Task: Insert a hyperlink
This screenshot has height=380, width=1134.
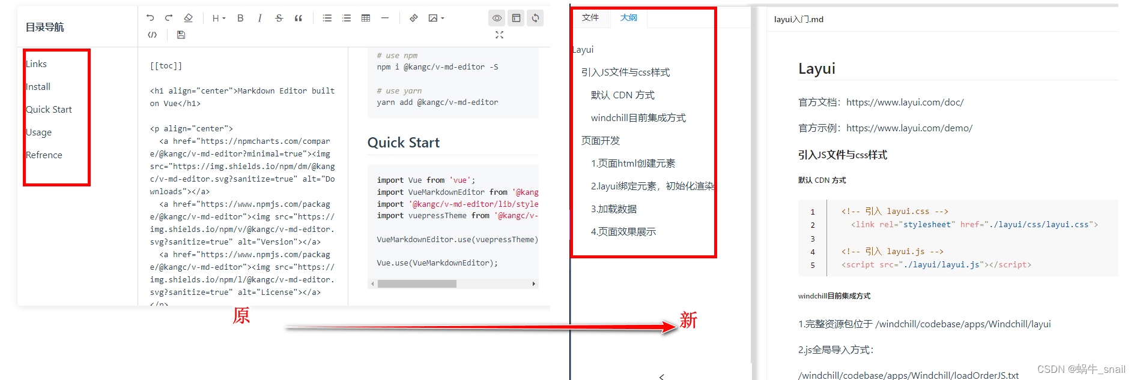Action: [414, 18]
